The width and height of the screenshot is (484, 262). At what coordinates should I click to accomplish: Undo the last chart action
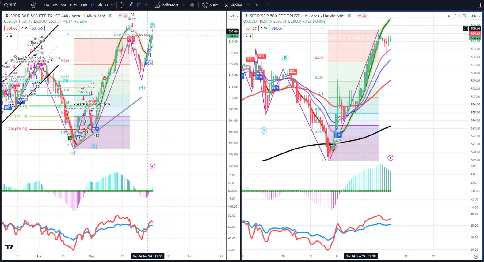[x=257, y=5]
